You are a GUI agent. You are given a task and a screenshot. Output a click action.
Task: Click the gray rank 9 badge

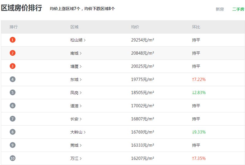click(13, 145)
